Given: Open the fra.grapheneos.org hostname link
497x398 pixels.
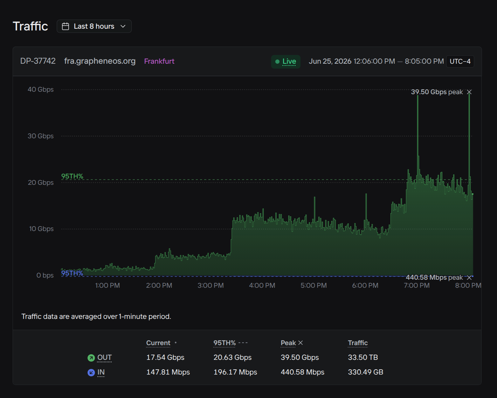Looking at the screenshot, I should (100, 61).
